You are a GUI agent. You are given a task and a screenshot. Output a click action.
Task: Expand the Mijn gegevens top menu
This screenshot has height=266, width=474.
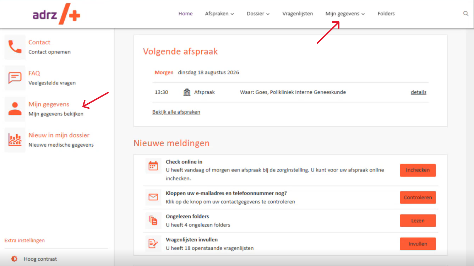tap(345, 14)
